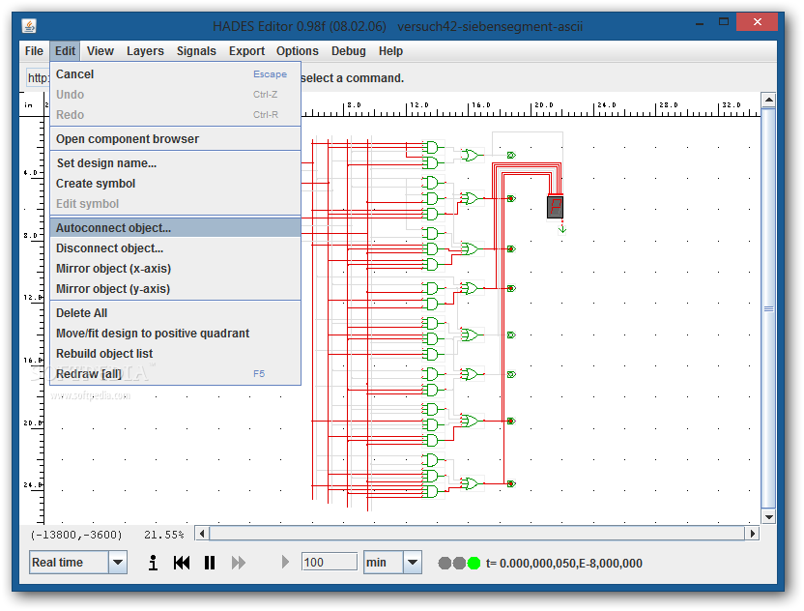
Task: Select Disconnect object...
Action: pyautogui.click(x=175, y=248)
